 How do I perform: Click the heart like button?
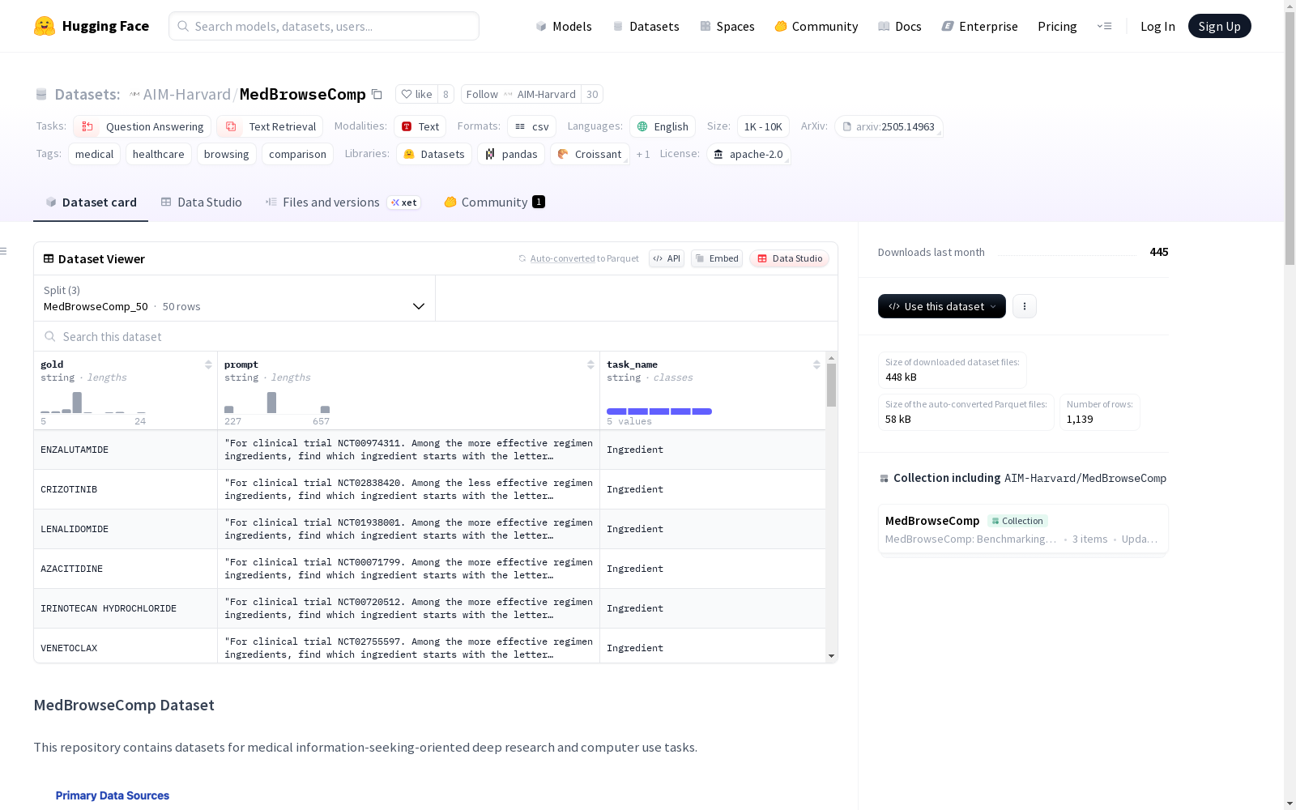pos(416,94)
